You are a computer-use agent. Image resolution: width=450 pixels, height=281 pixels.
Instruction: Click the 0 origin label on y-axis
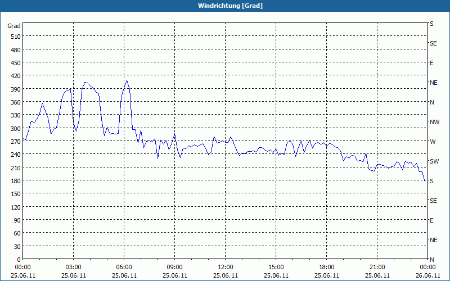19,260
